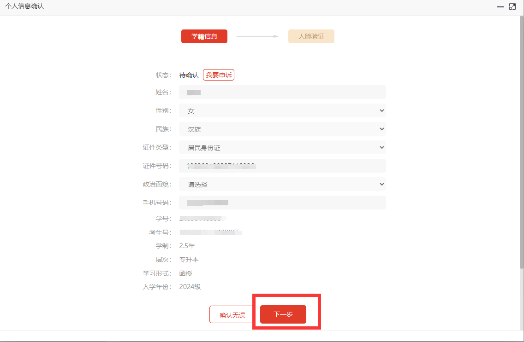Screen dimensions: 524x342
Task: Open the 性别 gender dropdown
Action: pos(282,110)
